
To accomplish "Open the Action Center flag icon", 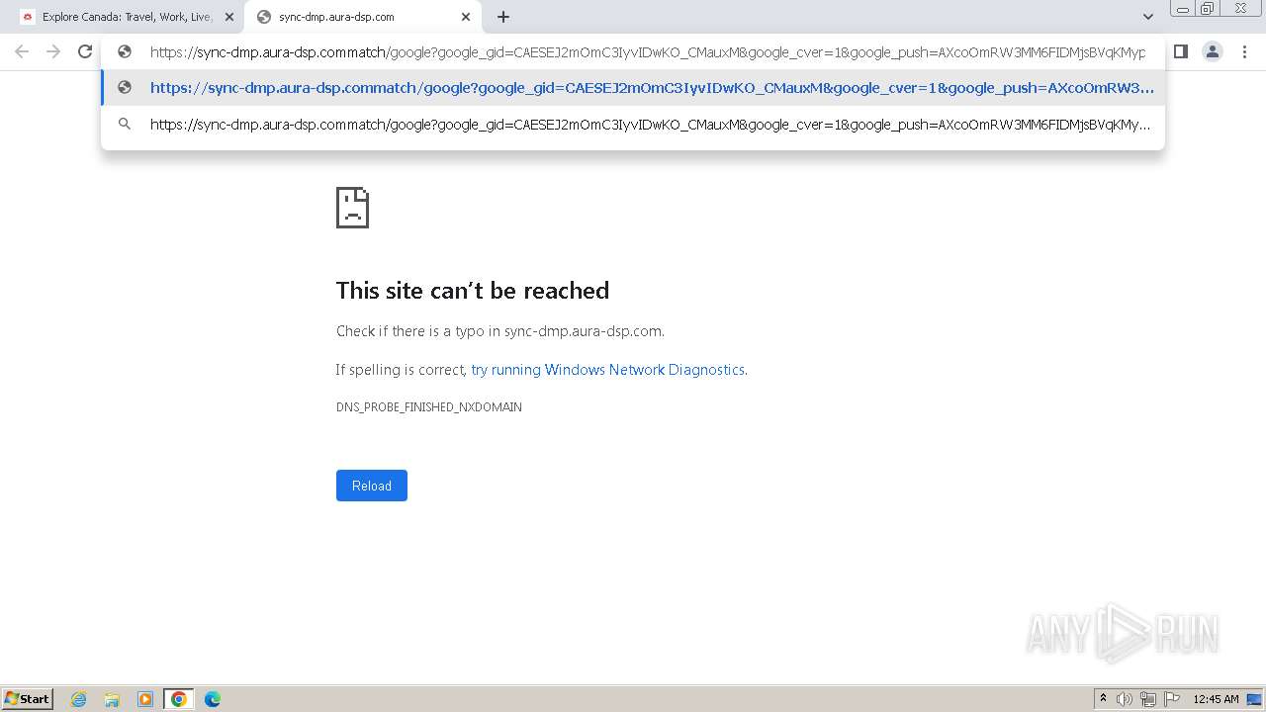I will [1172, 699].
